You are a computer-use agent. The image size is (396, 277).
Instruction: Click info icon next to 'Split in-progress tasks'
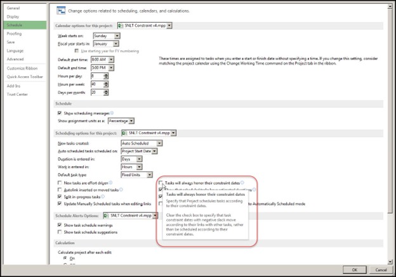point(103,196)
